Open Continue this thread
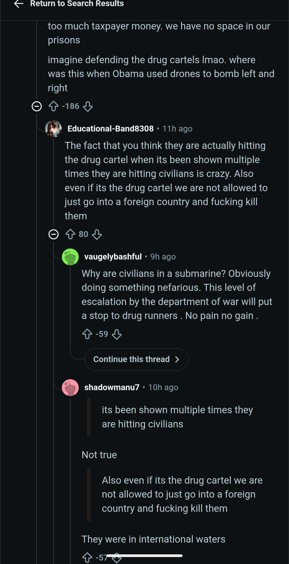The height and width of the screenshot is (564, 289). pos(136,359)
